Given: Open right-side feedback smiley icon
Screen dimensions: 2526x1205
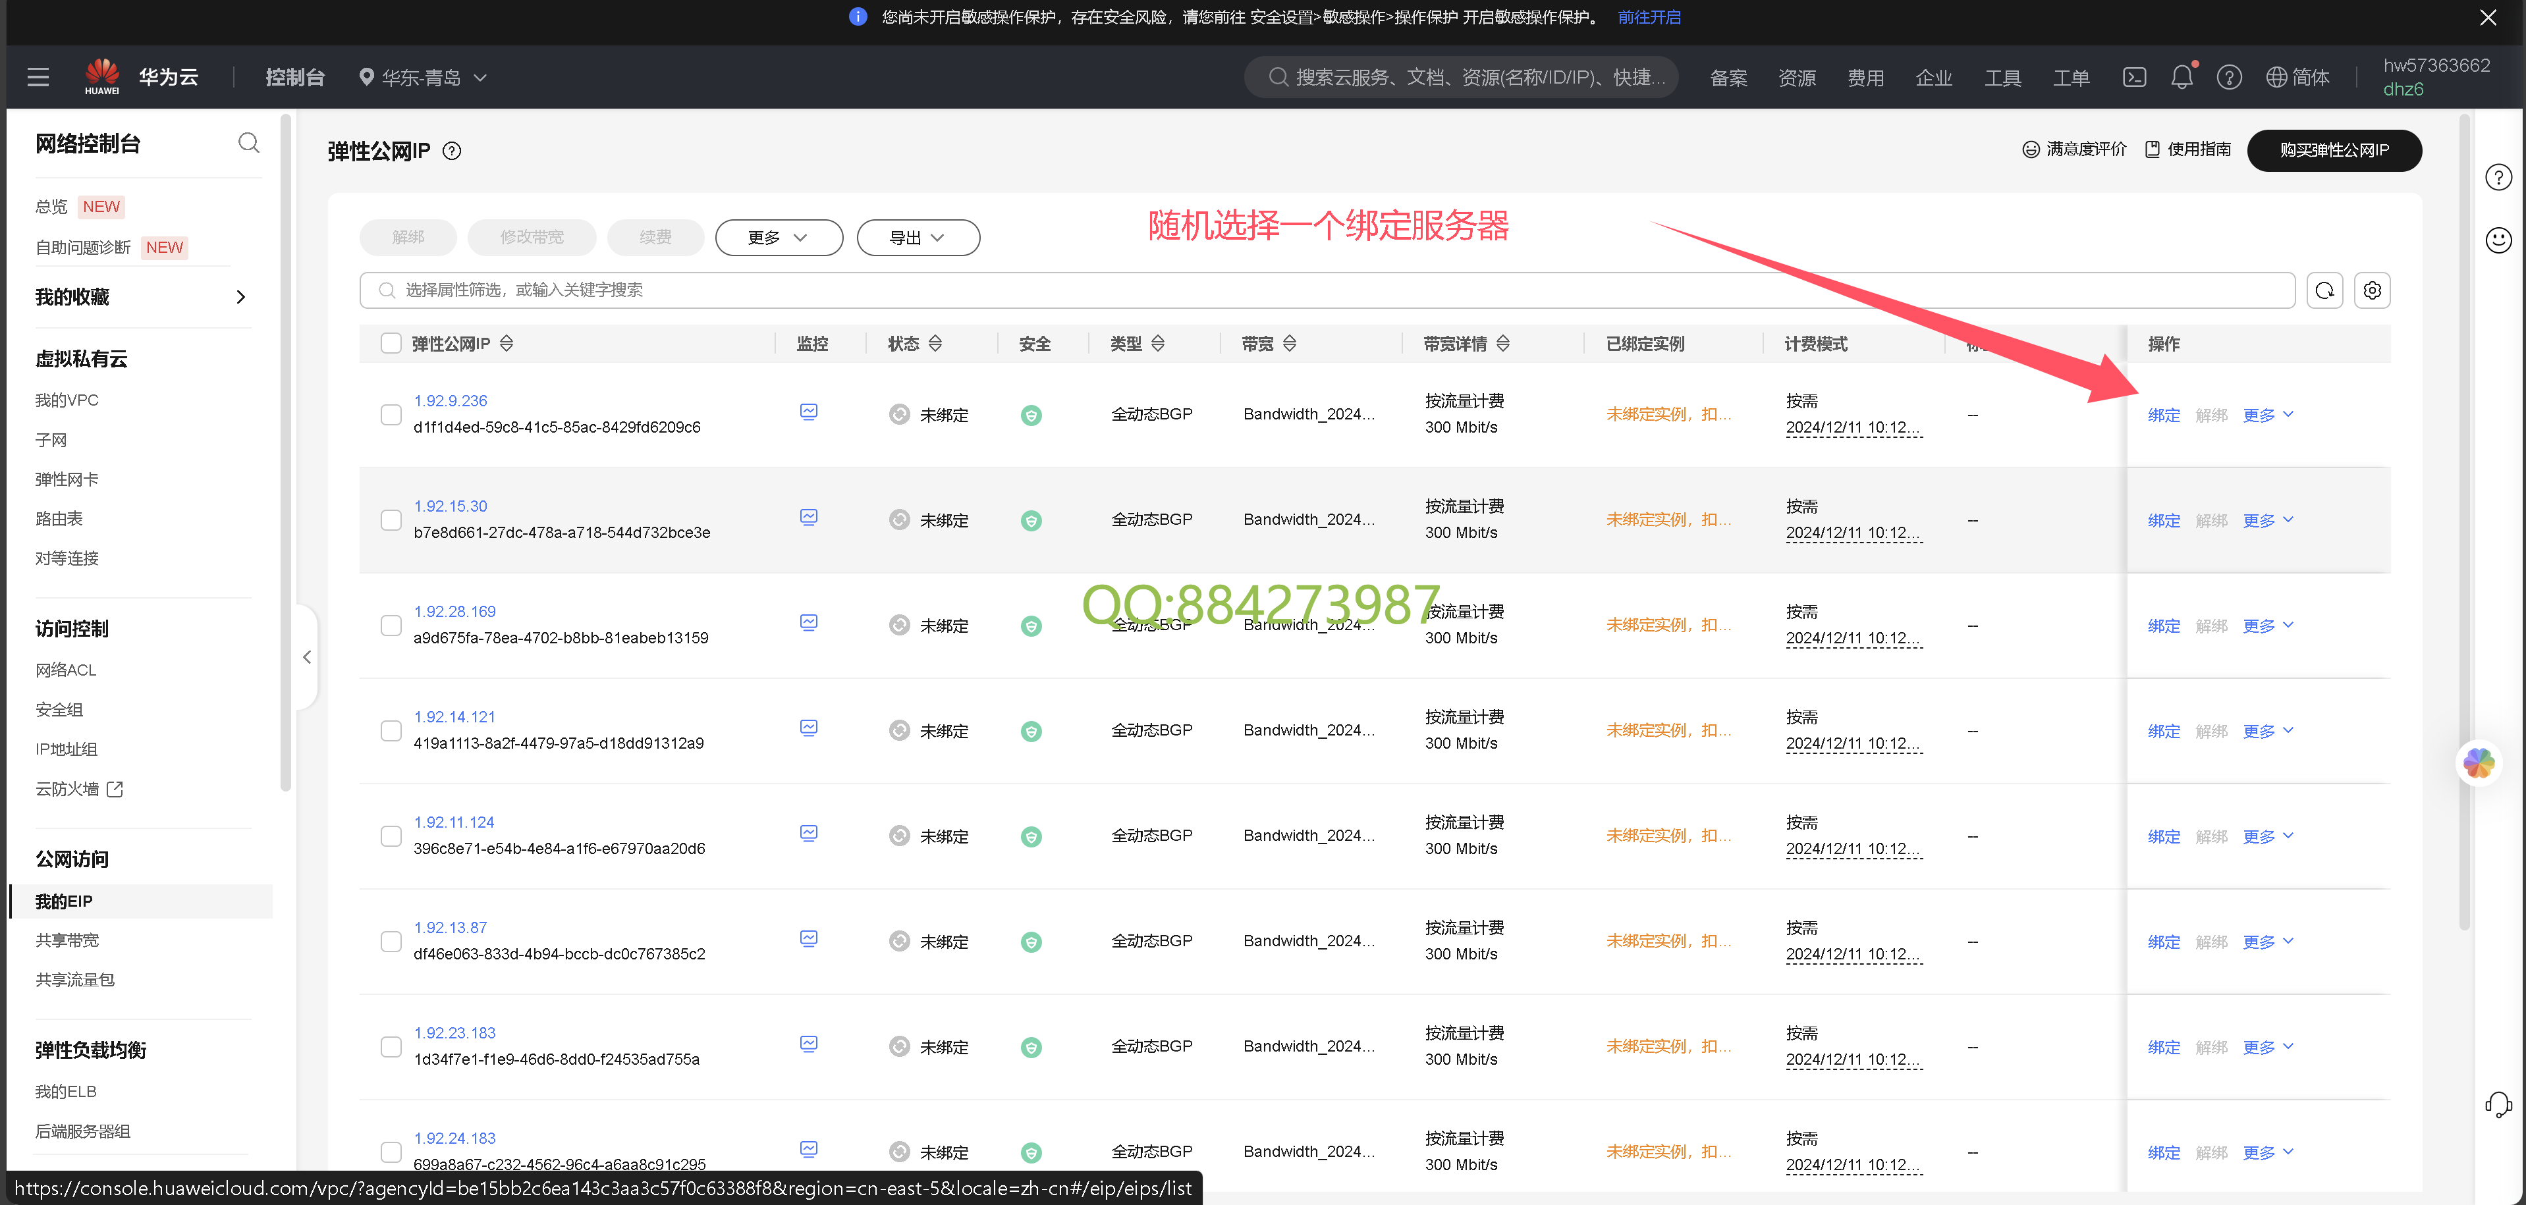Looking at the screenshot, I should 2498,240.
